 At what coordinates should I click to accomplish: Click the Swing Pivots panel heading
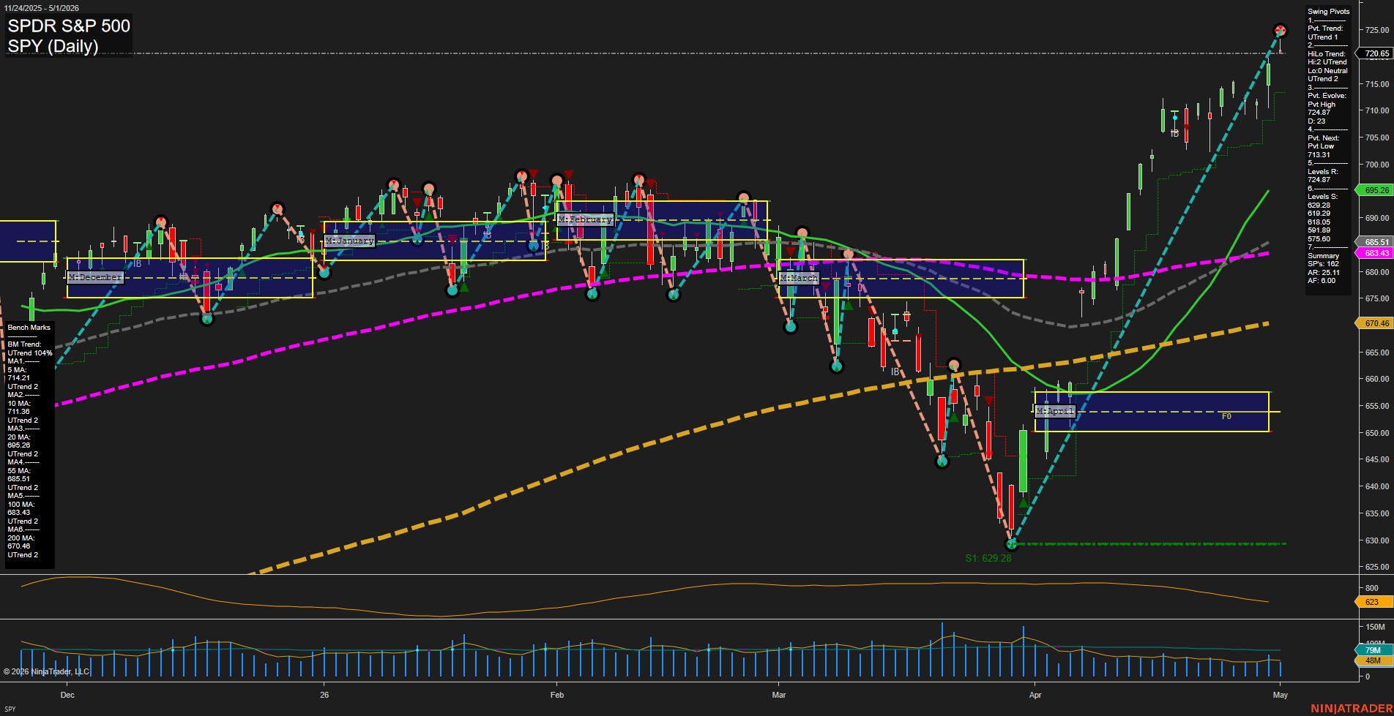[1328, 12]
